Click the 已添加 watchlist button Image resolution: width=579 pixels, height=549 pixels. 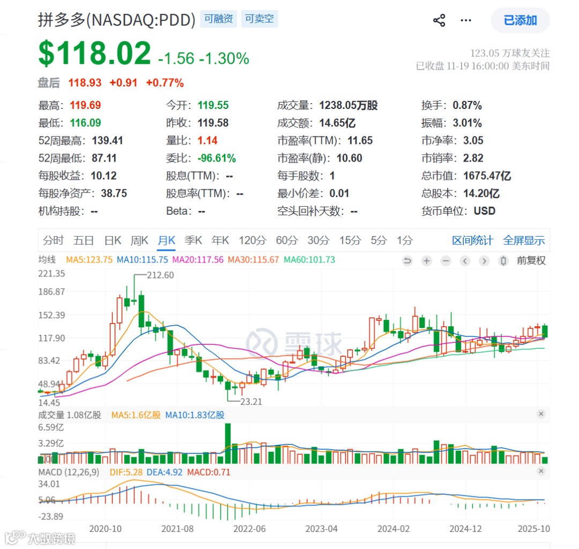coord(520,20)
